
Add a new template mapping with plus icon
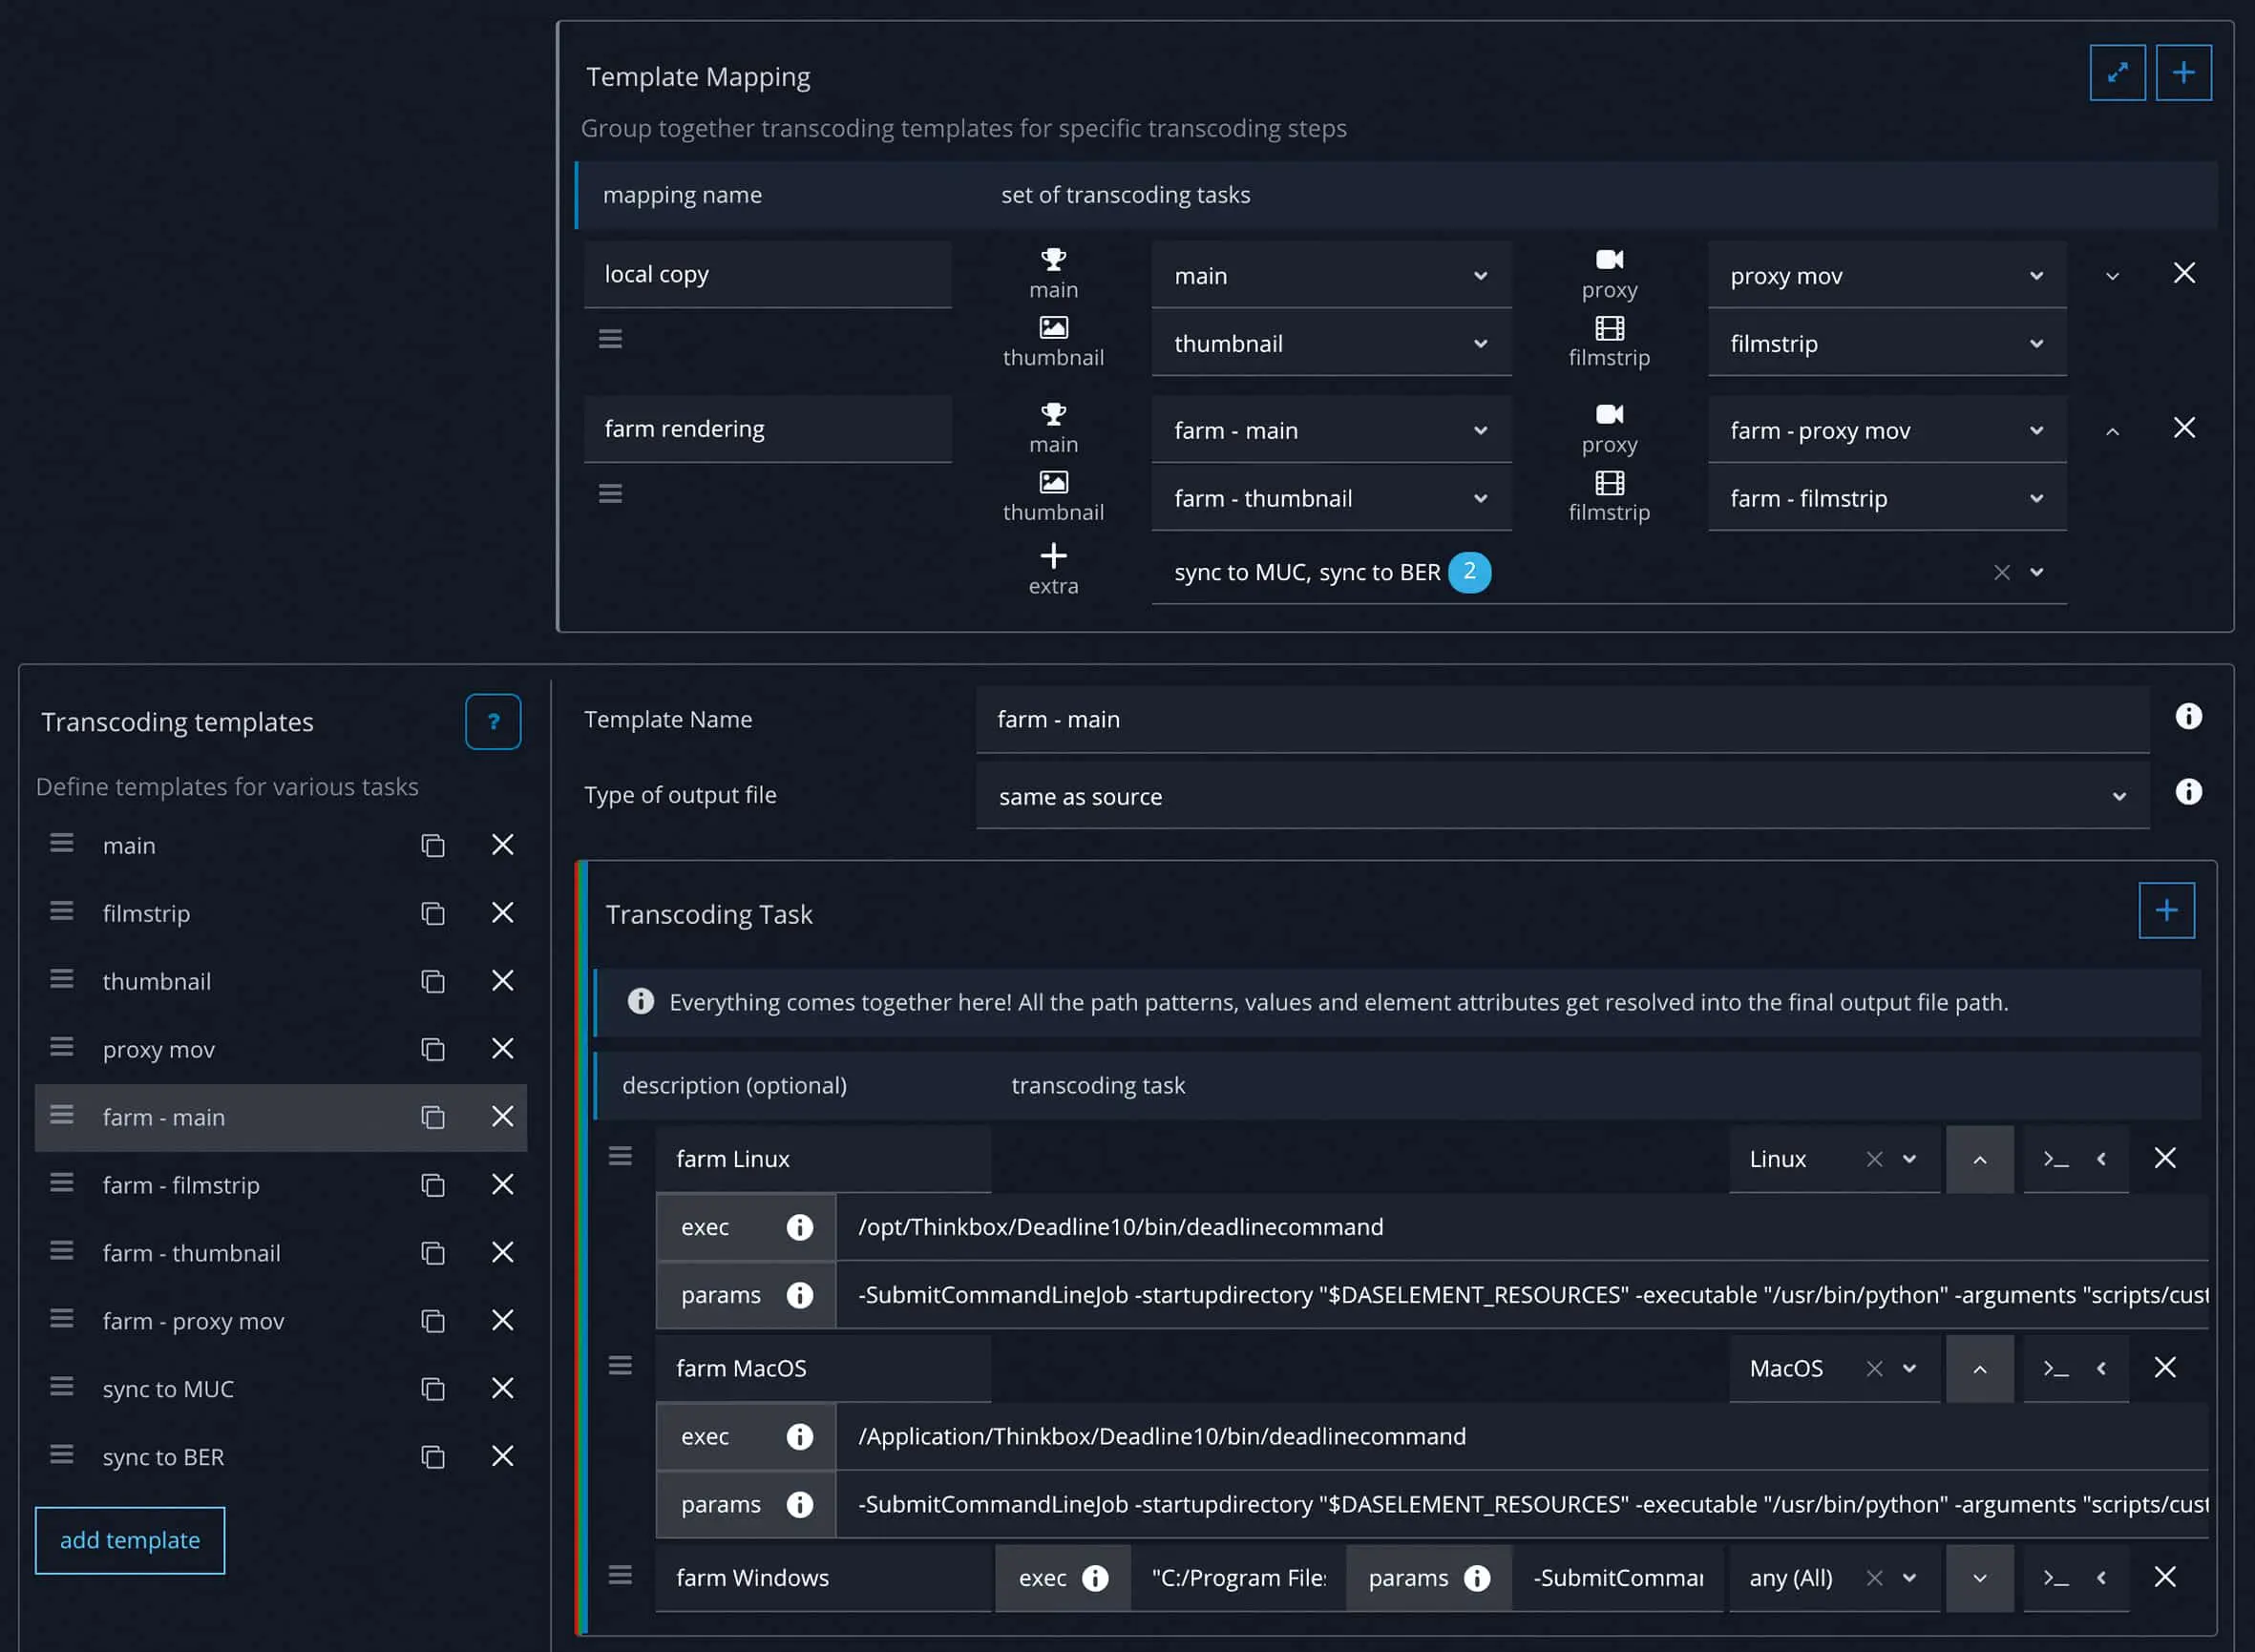click(2183, 73)
